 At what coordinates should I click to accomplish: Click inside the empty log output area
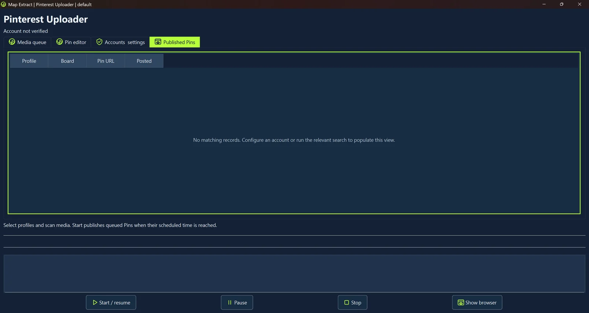(x=294, y=274)
